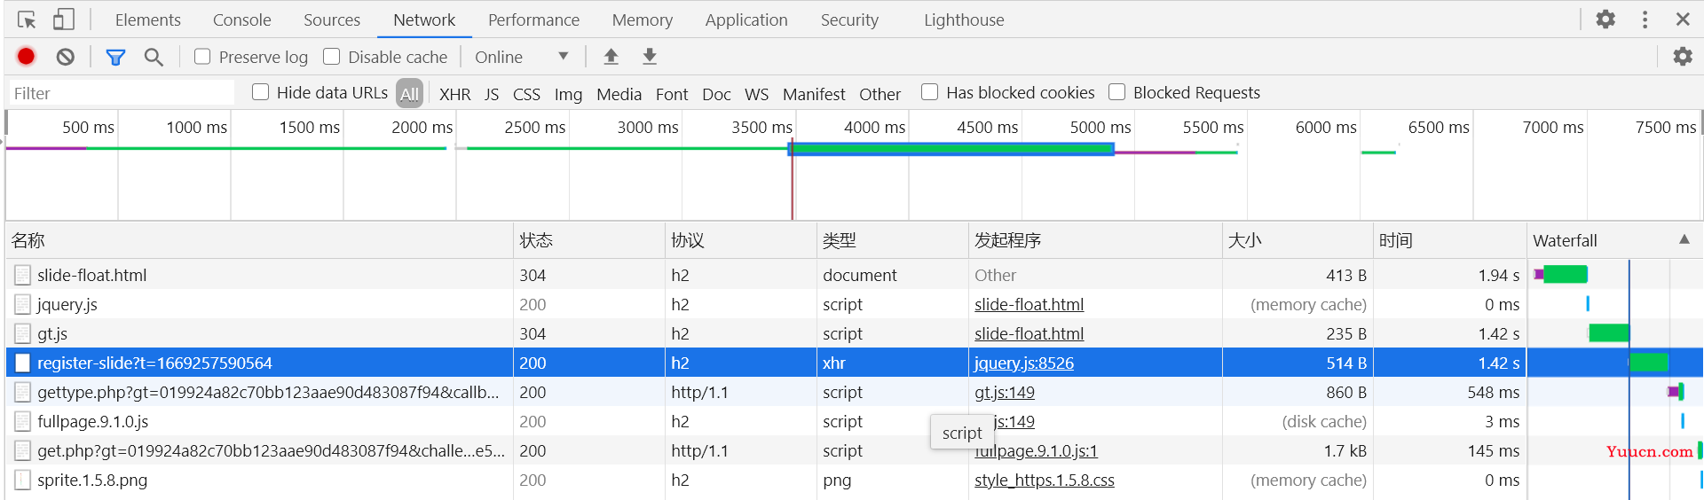Image resolution: width=1704 pixels, height=500 pixels.
Task: Check Blocked Requests option
Action: click(x=1116, y=92)
